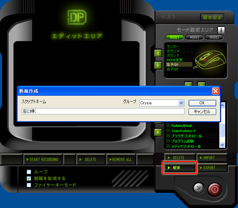Enable the ループ checkbox

coord(29,172)
